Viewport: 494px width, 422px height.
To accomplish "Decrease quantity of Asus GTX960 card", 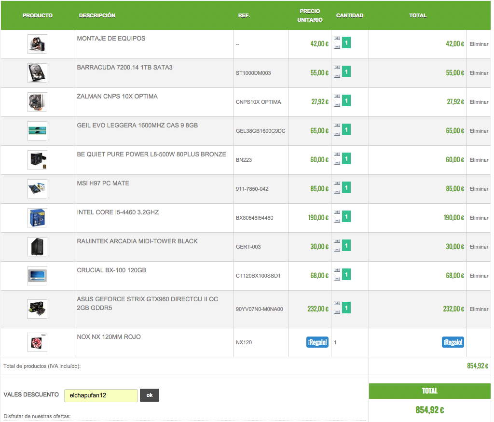I will click(337, 312).
